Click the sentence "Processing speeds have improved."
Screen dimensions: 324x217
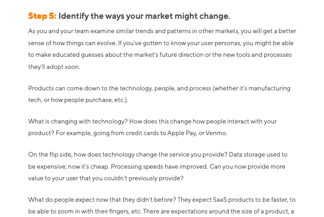pyautogui.click(x=159, y=167)
